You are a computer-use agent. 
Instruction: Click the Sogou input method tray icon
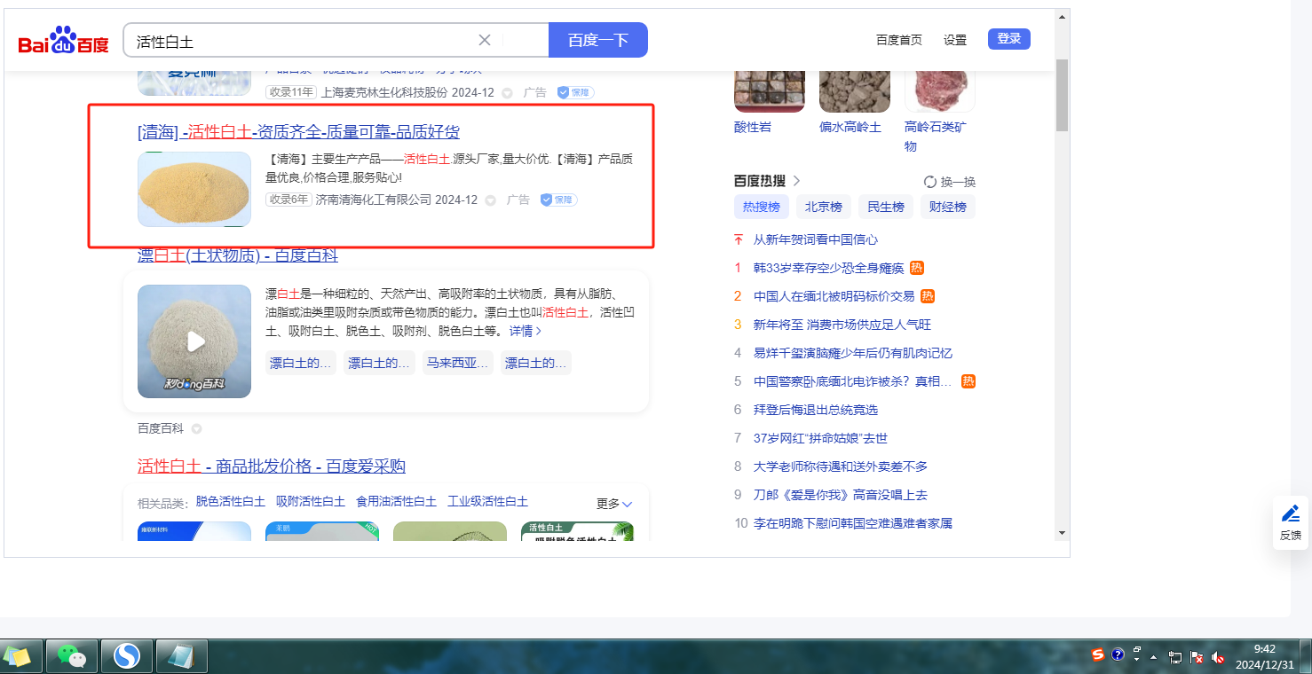[x=1098, y=655]
